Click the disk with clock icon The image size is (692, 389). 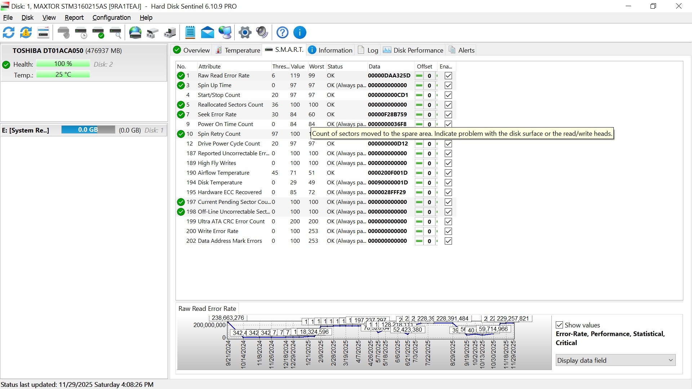tap(81, 32)
